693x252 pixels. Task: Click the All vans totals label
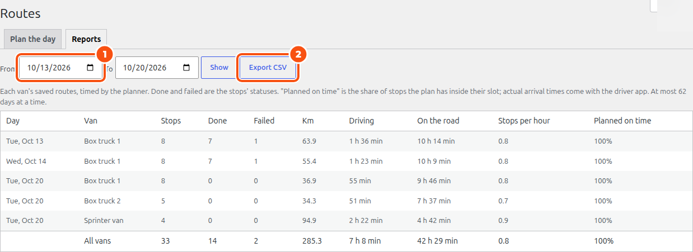(x=97, y=241)
